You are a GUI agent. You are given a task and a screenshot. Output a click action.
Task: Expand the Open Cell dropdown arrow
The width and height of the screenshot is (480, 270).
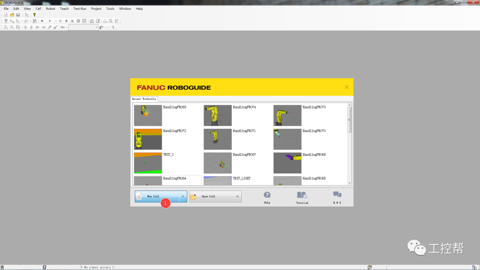237,197
